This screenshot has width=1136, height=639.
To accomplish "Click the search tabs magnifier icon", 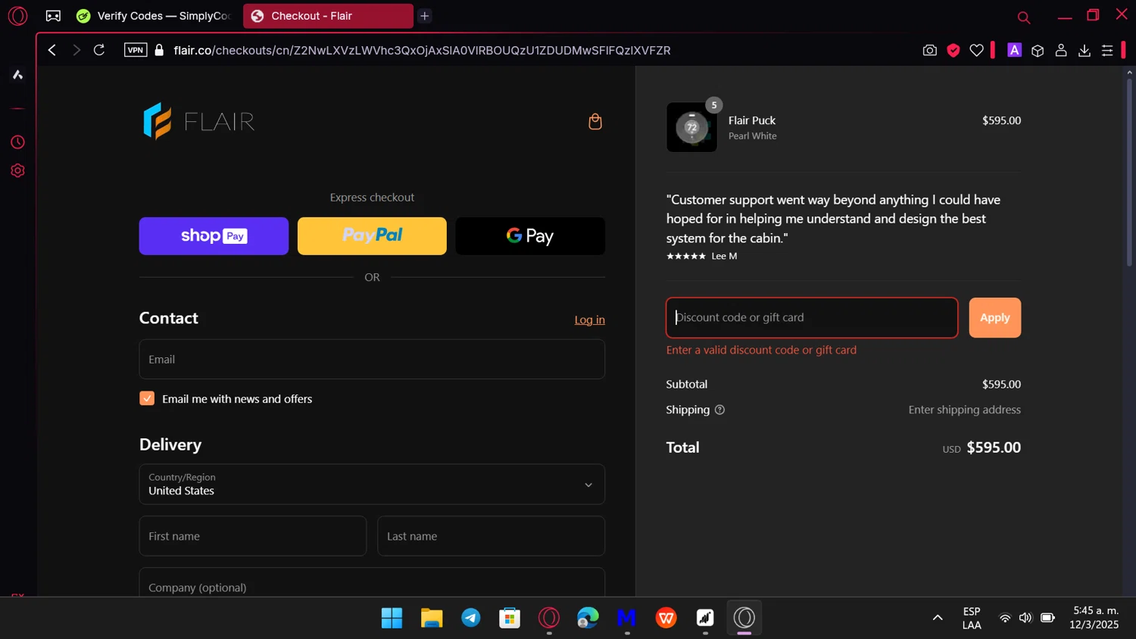I will point(1024,17).
